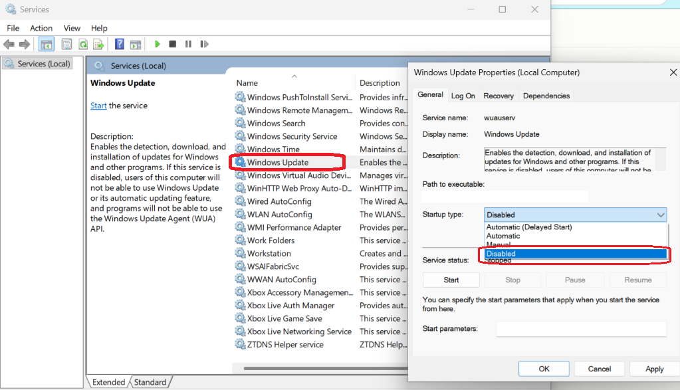This screenshot has height=390, width=680.
Task: Select Windows Remote Management row
Action: tap(321, 110)
